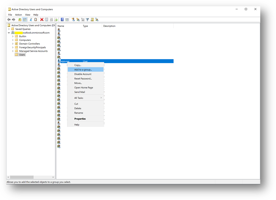Click the Refresh toolbar icon
The image size is (276, 200).
(x=51, y=19)
